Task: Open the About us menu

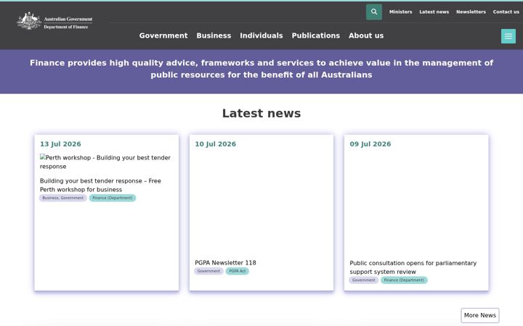Action: click(366, 35)
